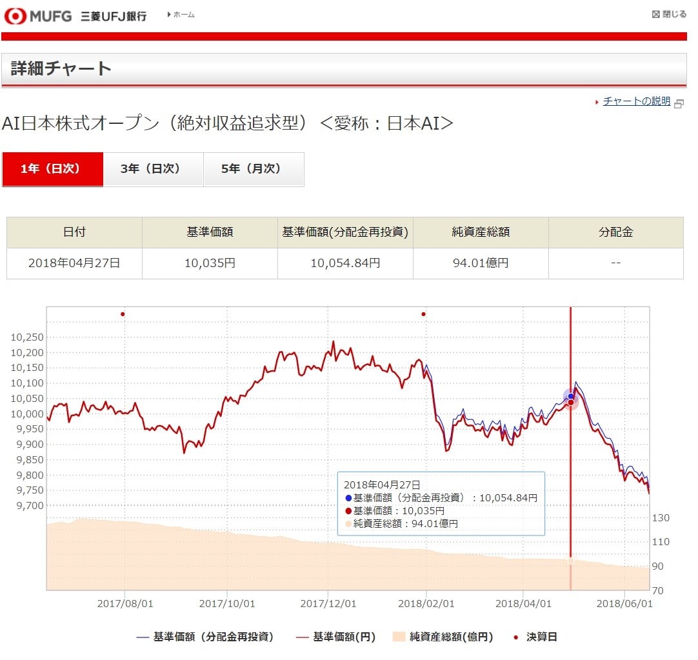698x660 pixels.
Task: Click the 純資産総額 area swatch in legend
Action: coord(398,637)
